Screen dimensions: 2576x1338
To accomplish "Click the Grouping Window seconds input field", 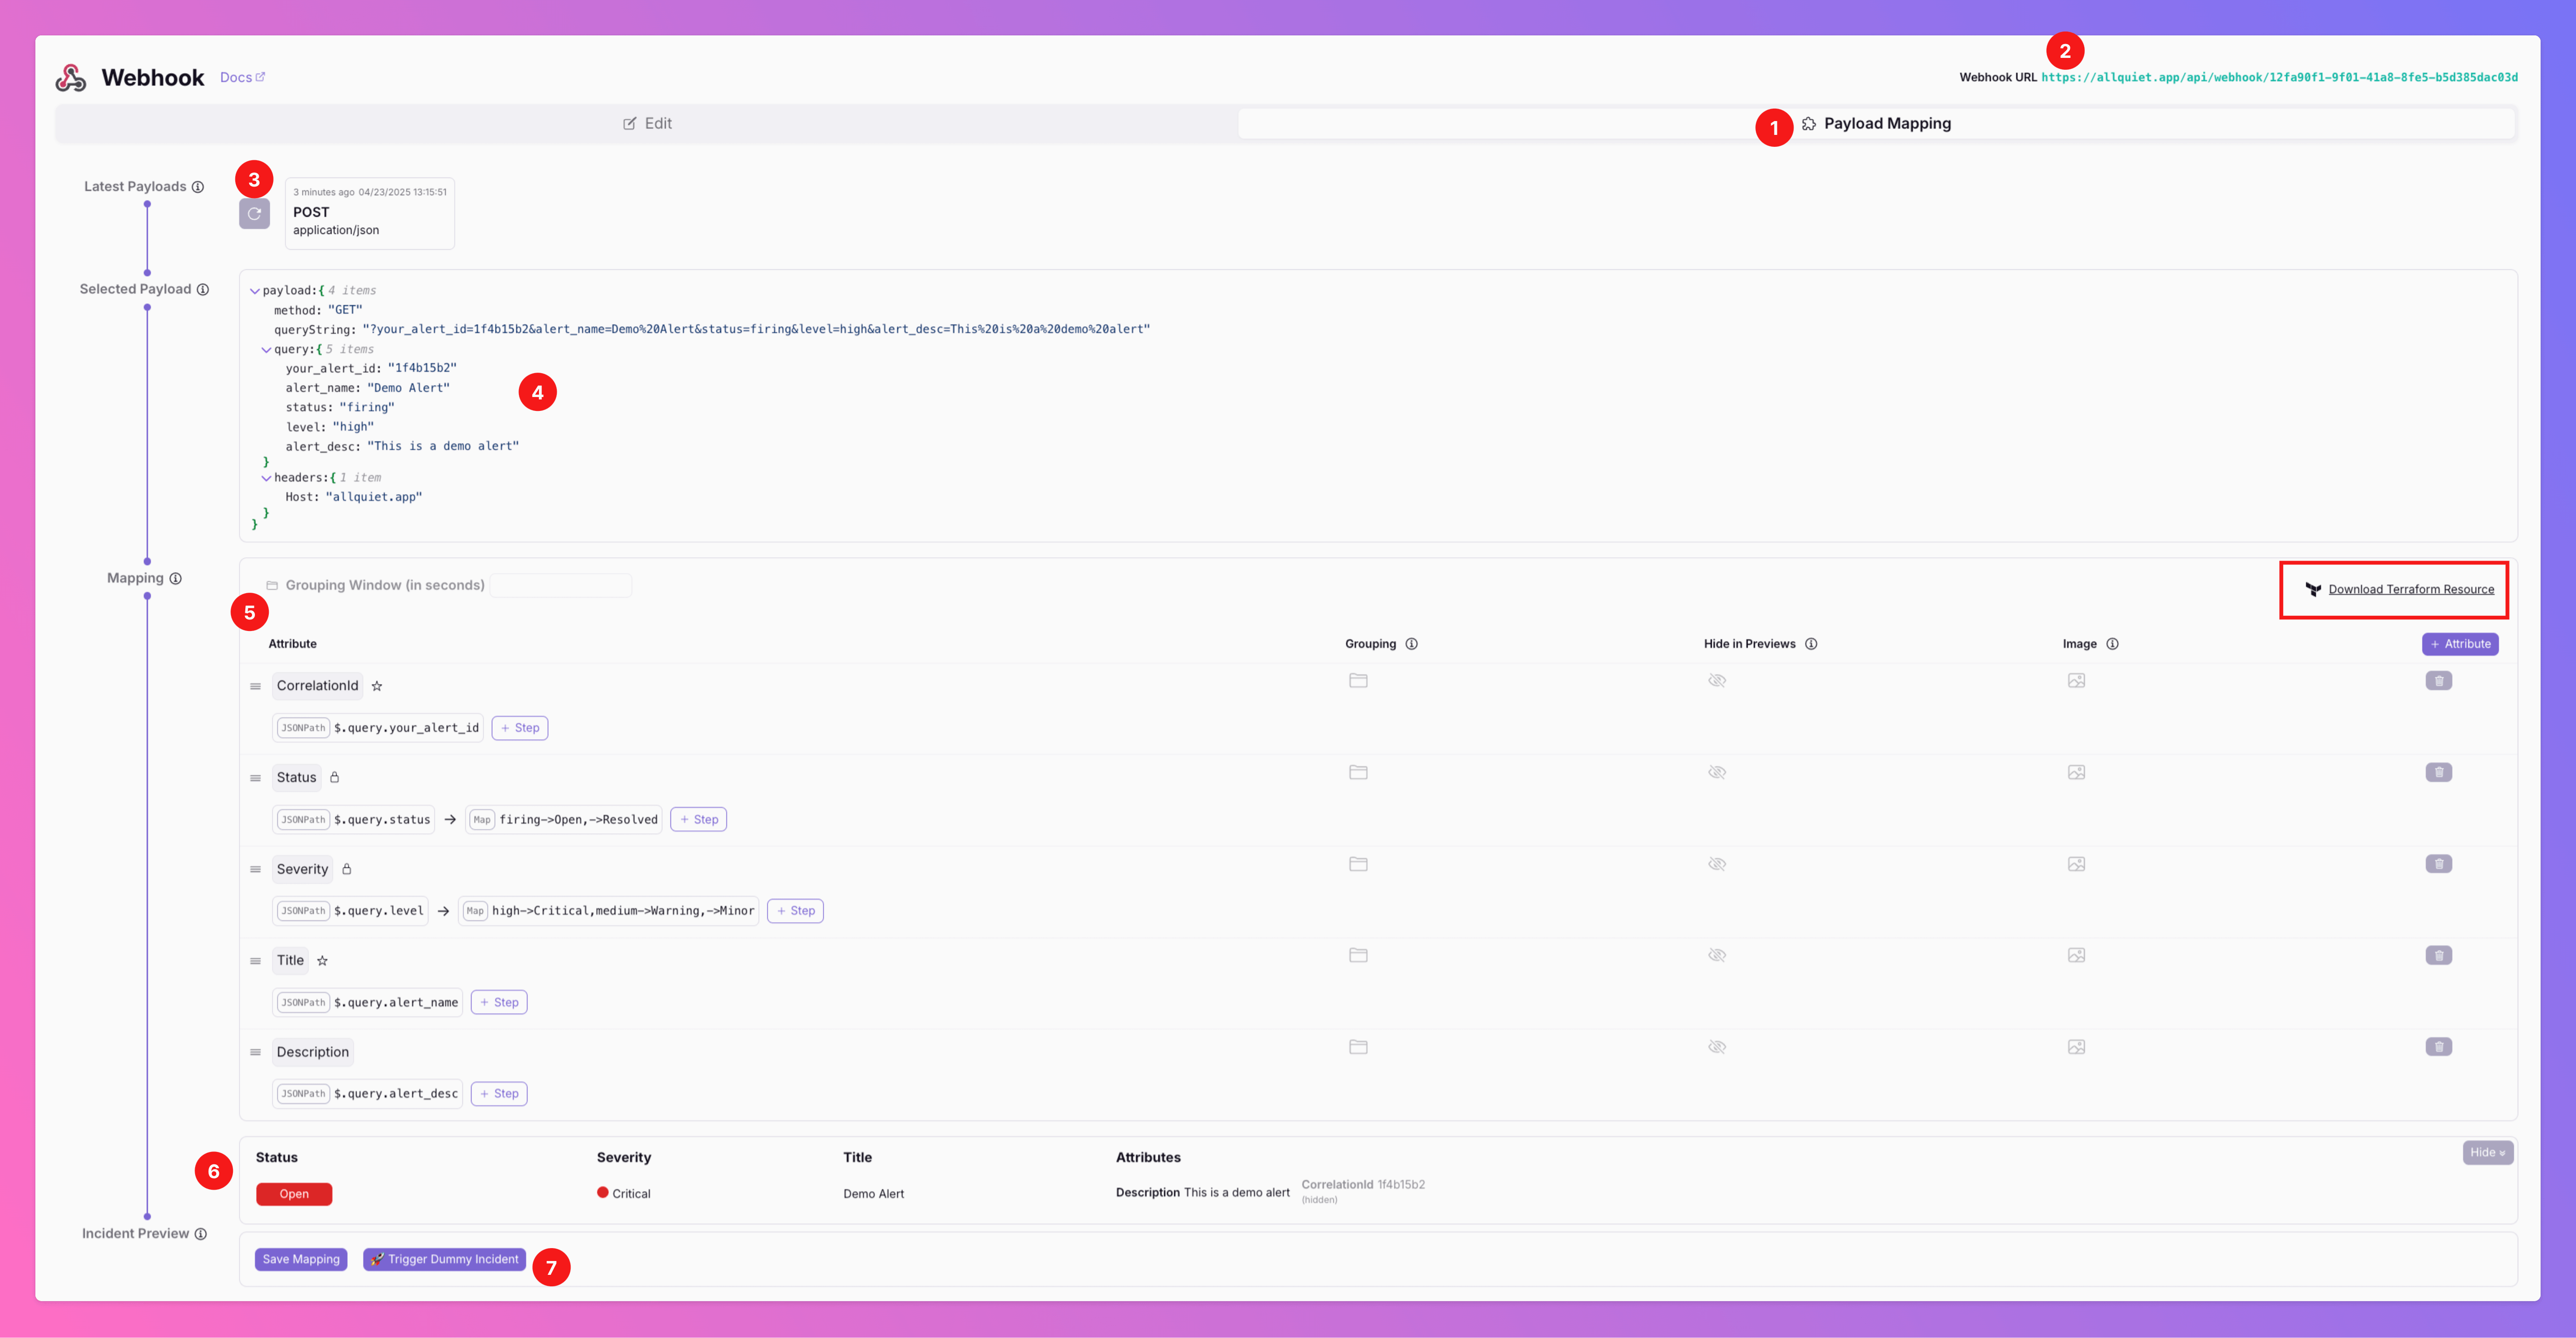I will pos(560,585).
